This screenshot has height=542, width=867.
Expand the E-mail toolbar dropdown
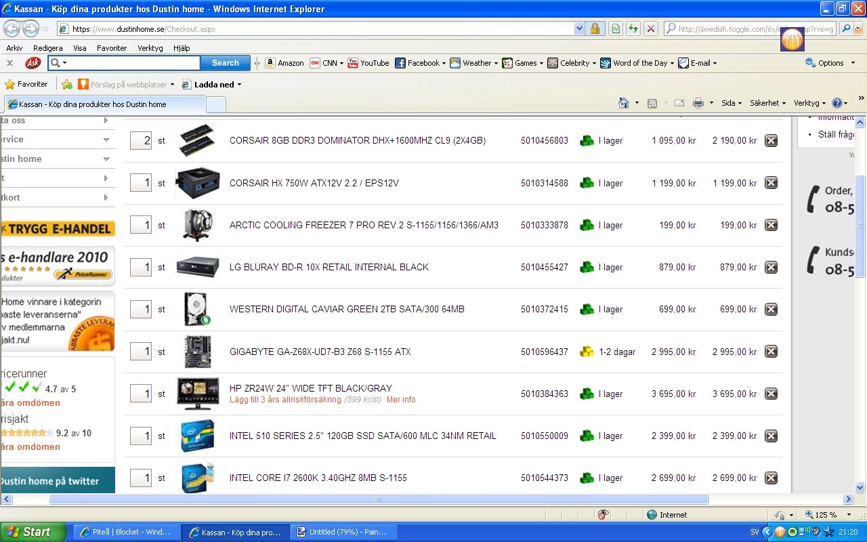click(715, 63)
